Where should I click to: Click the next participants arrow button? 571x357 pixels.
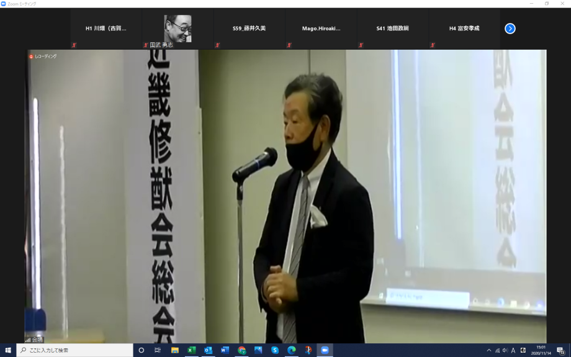pyautogui.click(x=510, y=29)
